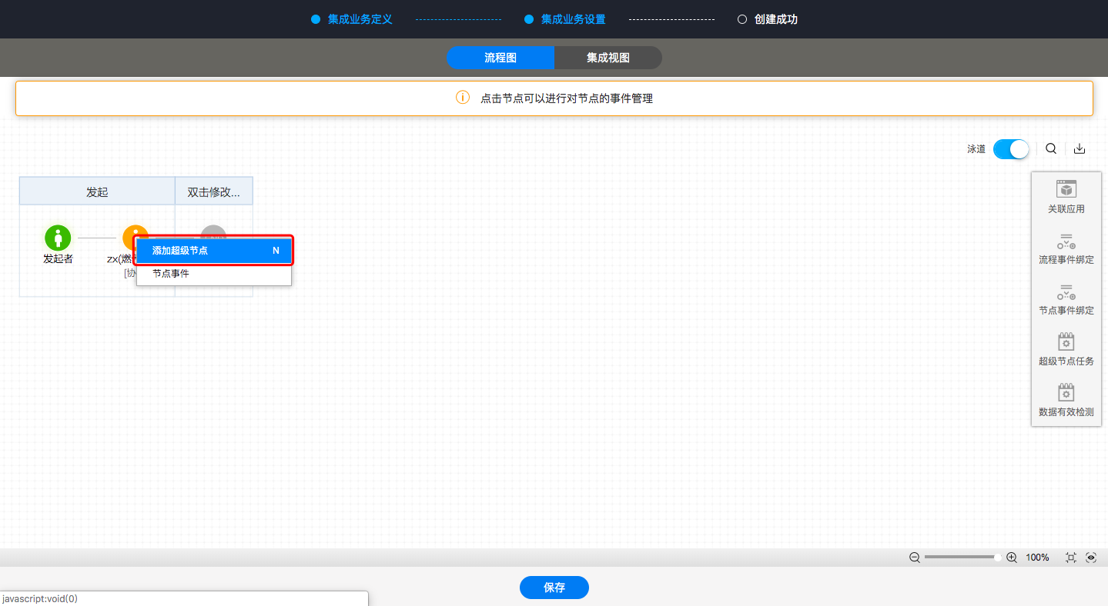This screenshot has height=606, width=1108.
Task: Zoom in with the plus magnifier
Action: point(1012,558)
